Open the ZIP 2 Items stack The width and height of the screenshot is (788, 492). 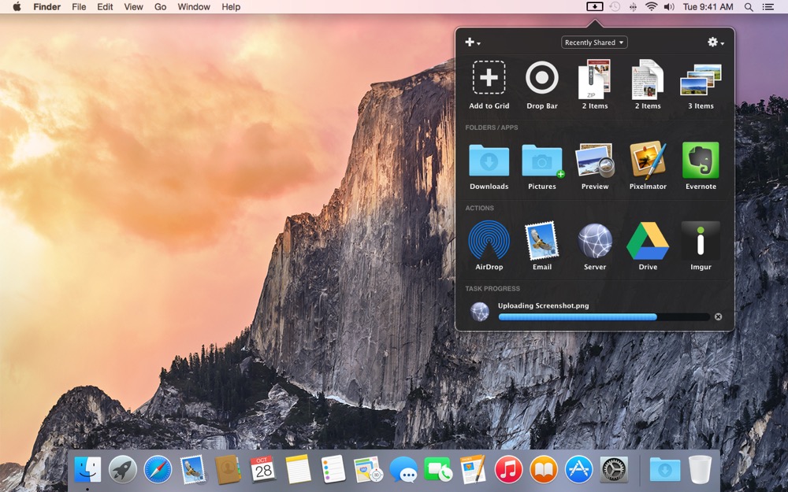(595, 80)
